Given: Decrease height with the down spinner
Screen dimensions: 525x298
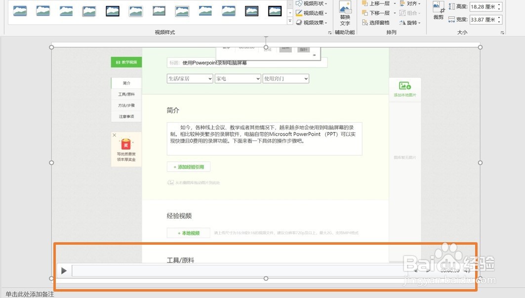Looking at the screenshot, I should pos(499,9).
